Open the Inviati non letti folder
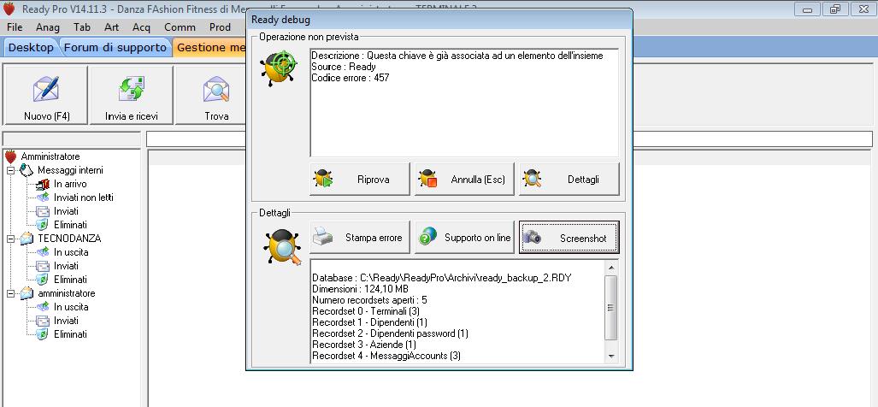Image resolution: width=878 pixels, height=407 pixels. (x=84, y=198)
